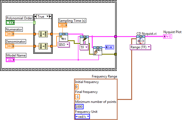Go to next case with right arrow

pos(50,17)
